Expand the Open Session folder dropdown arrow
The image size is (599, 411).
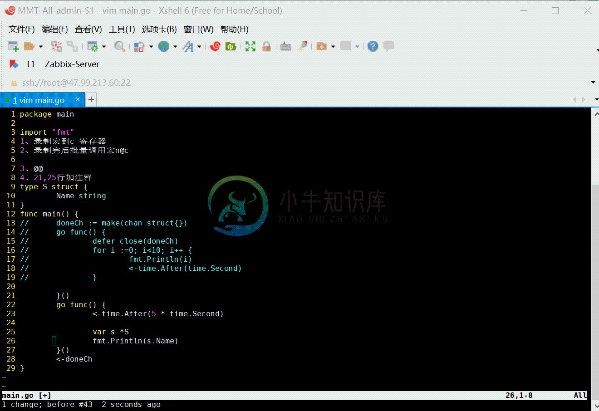click(40, 46)
